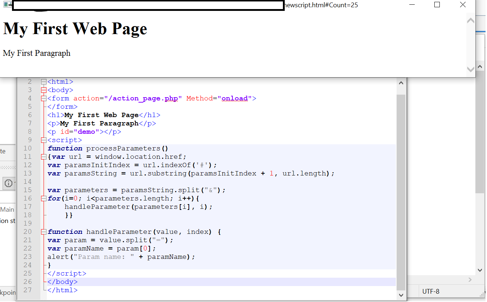Click the "onload" Method value on line 4

coord(234,99)
